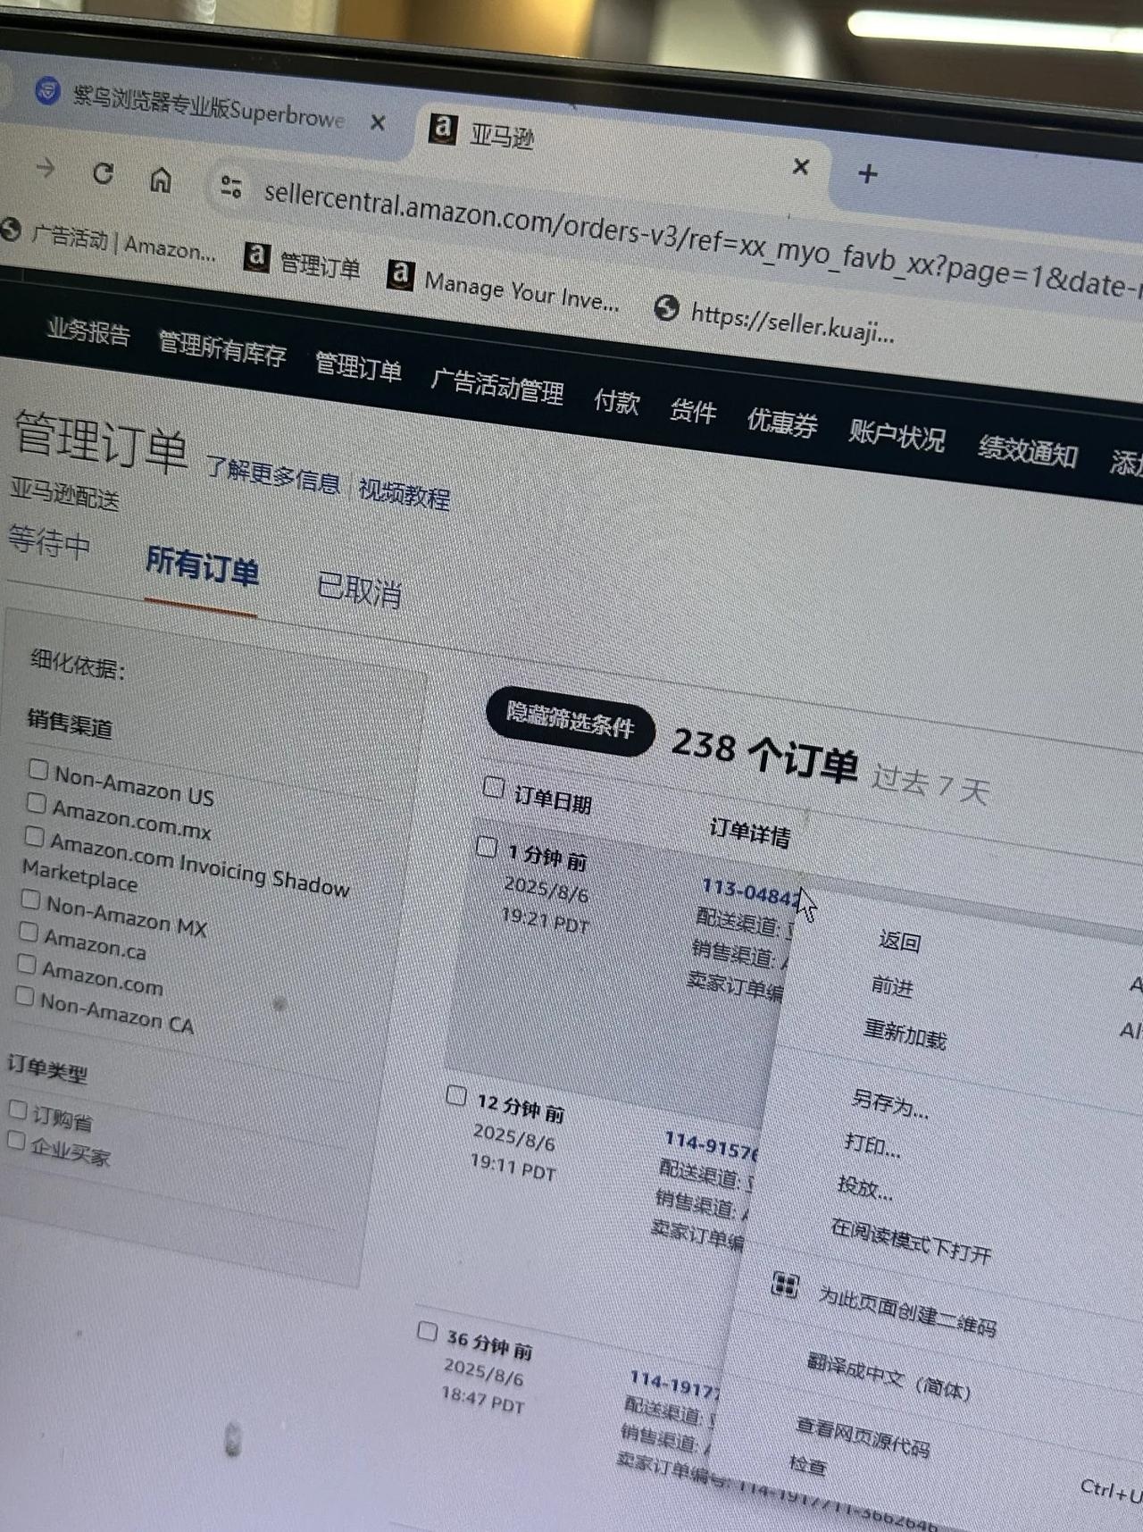The image size is (1143, 1532).
Task: Select the order placed 36 分钟 前
Action: (428, 1332)
